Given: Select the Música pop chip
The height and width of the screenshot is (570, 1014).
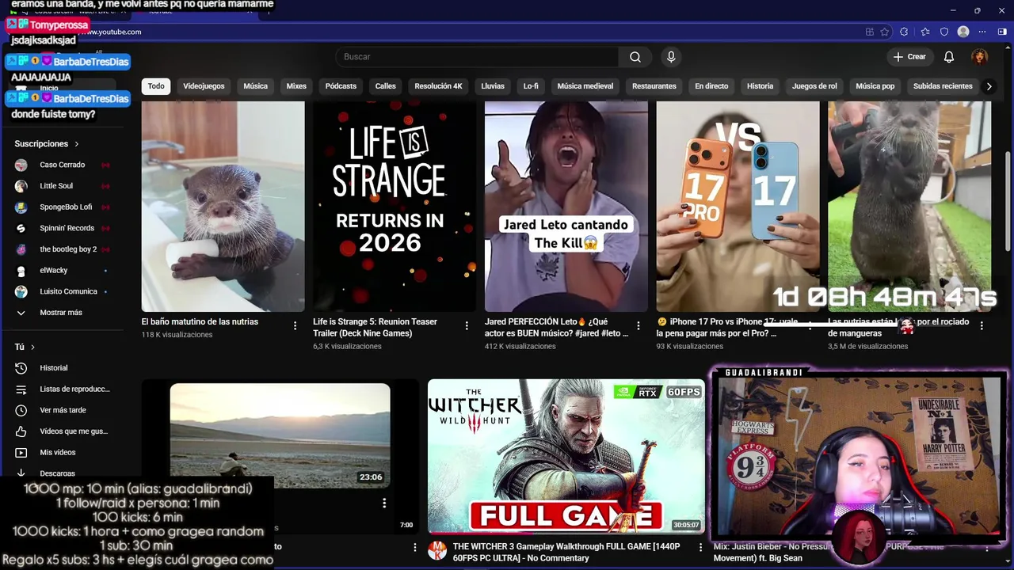Looking at the screenshot, I should 875,86.
